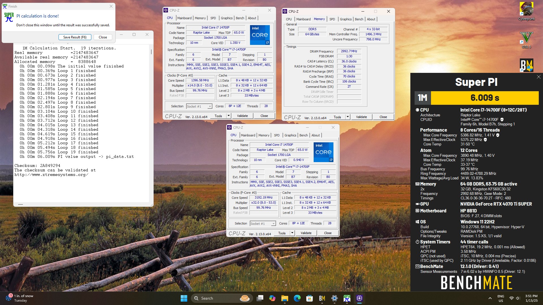
Task: Switch to Super PI on the taskbar
Action: tap(347, 298)
